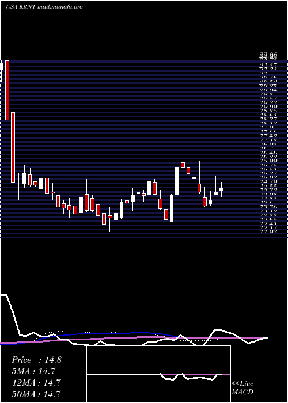
Task: Click the '12MA : 14.7' value
Action: point(36,383)
